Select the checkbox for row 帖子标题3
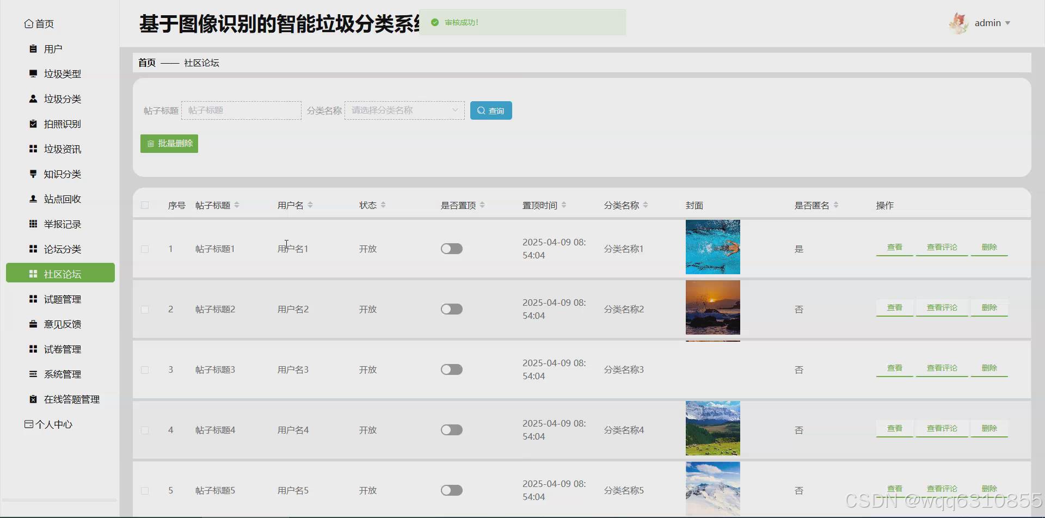The image size is (1045, 518). coord(145,370)
